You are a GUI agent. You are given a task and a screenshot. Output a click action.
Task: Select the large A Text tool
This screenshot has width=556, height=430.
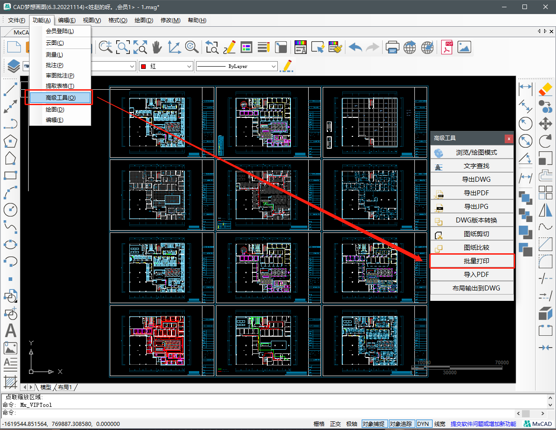10,331
